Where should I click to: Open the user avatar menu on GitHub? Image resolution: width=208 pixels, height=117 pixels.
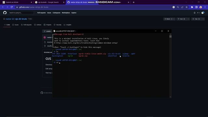(203, 13)
